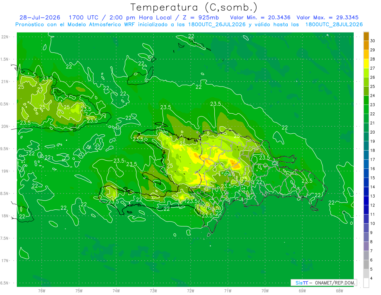Screen dimensions: 381x295
Task: Click the white legend swatch below value 4
Action: tap(366, 283)
